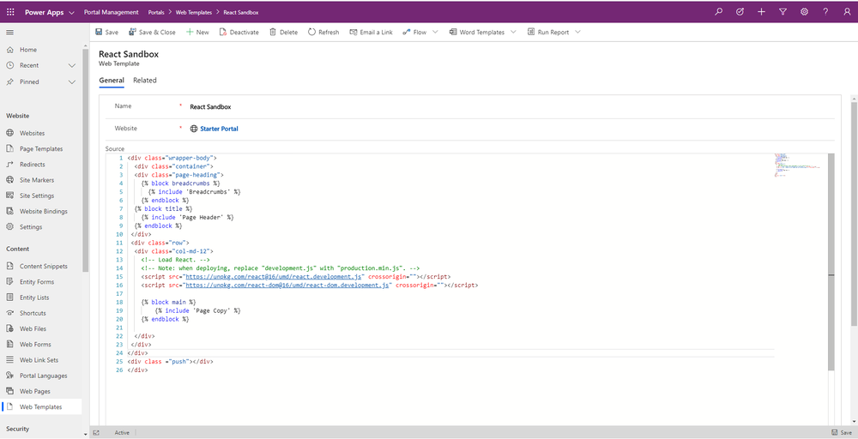
Task: Place cursor on line 25 push div
Action: (170, 361)
